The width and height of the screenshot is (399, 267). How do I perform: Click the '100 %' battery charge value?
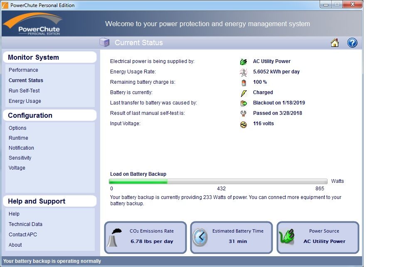(x=260, y=82)
